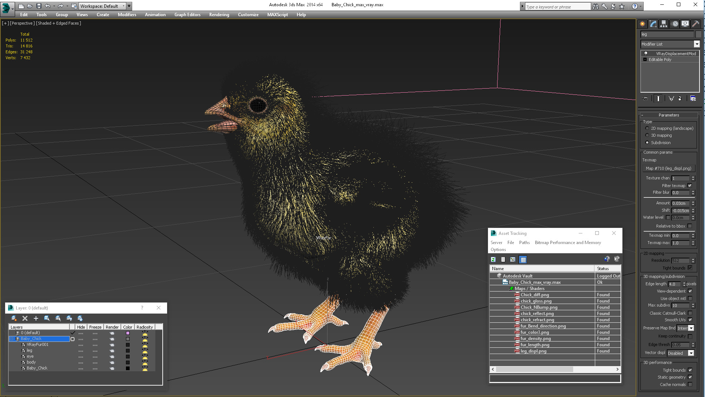Open the Utilities hammer panel

pyautogui.click(x=695, y=24)
